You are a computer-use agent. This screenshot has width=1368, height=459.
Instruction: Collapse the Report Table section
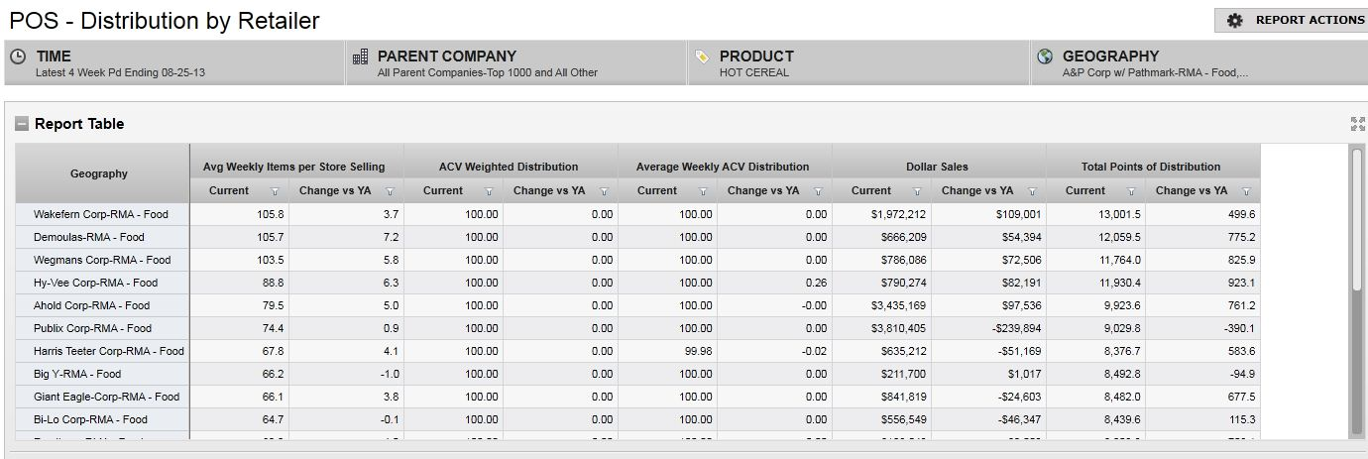(x=22, y=124)
